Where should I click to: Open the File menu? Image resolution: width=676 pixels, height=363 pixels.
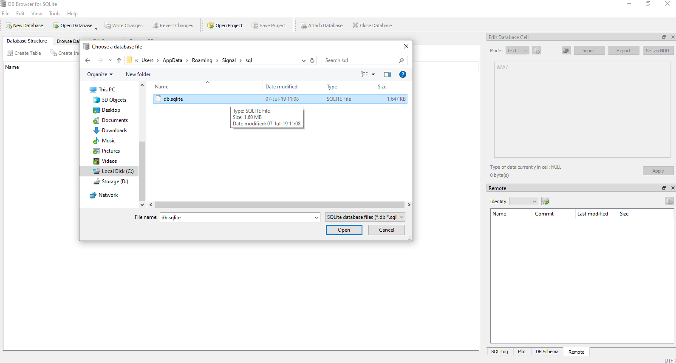pos(6,14)
